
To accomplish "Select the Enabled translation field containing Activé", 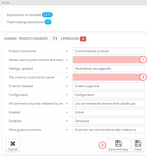I will coord(109,112).
